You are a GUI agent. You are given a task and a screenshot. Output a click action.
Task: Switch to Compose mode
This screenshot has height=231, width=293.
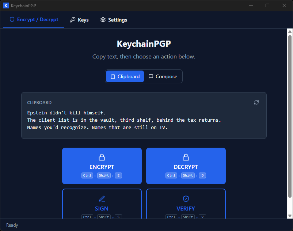click(x=163, y=76)
